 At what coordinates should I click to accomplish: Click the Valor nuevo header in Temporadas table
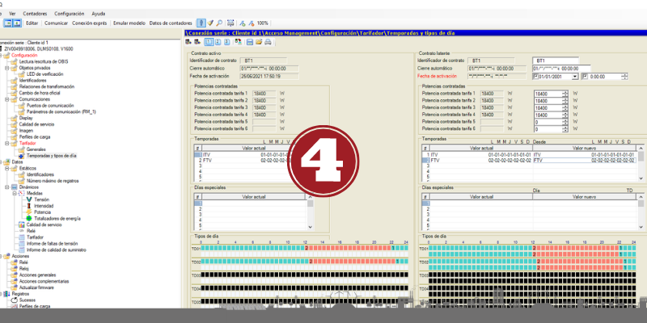[x=584, y=148]
